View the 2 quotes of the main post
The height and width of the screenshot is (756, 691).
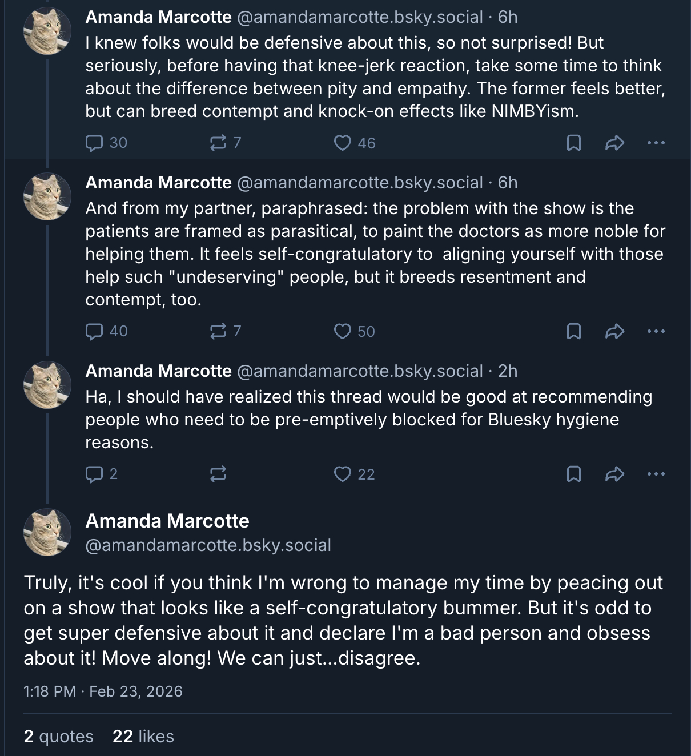58,737
